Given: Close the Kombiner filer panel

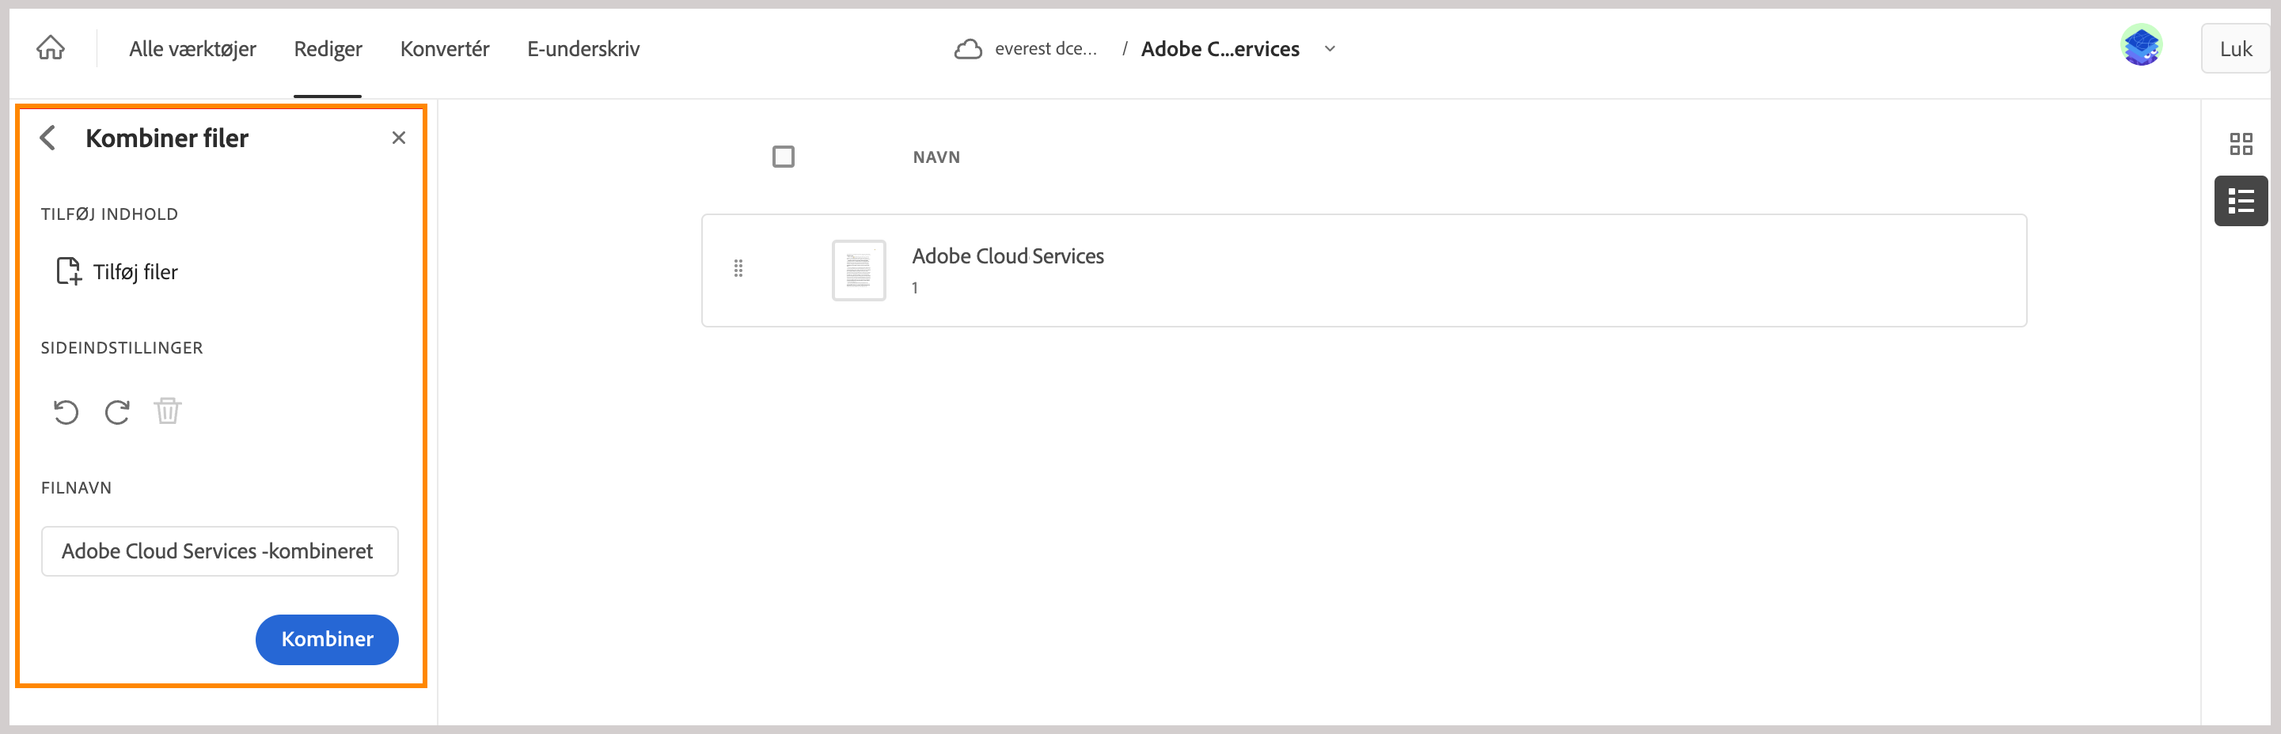Looking at the screenshot, I should pos(398,138).
